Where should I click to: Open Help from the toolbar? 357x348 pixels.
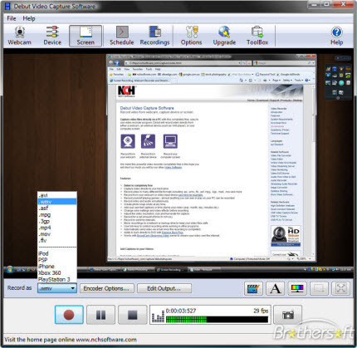click(336, 36)
